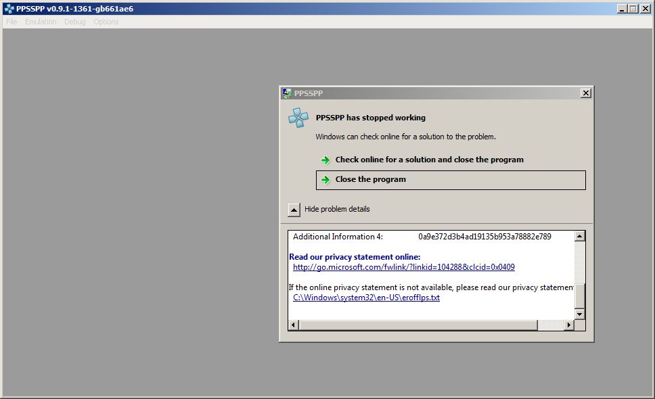Click the horizontal scrollbar thumb in details box
This screenshot has height=399, width=655.
point(417,325)
